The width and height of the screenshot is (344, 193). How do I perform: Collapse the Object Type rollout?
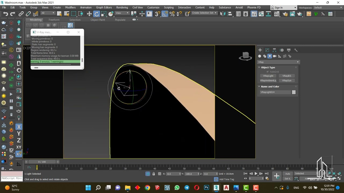[x=268, y=68]
